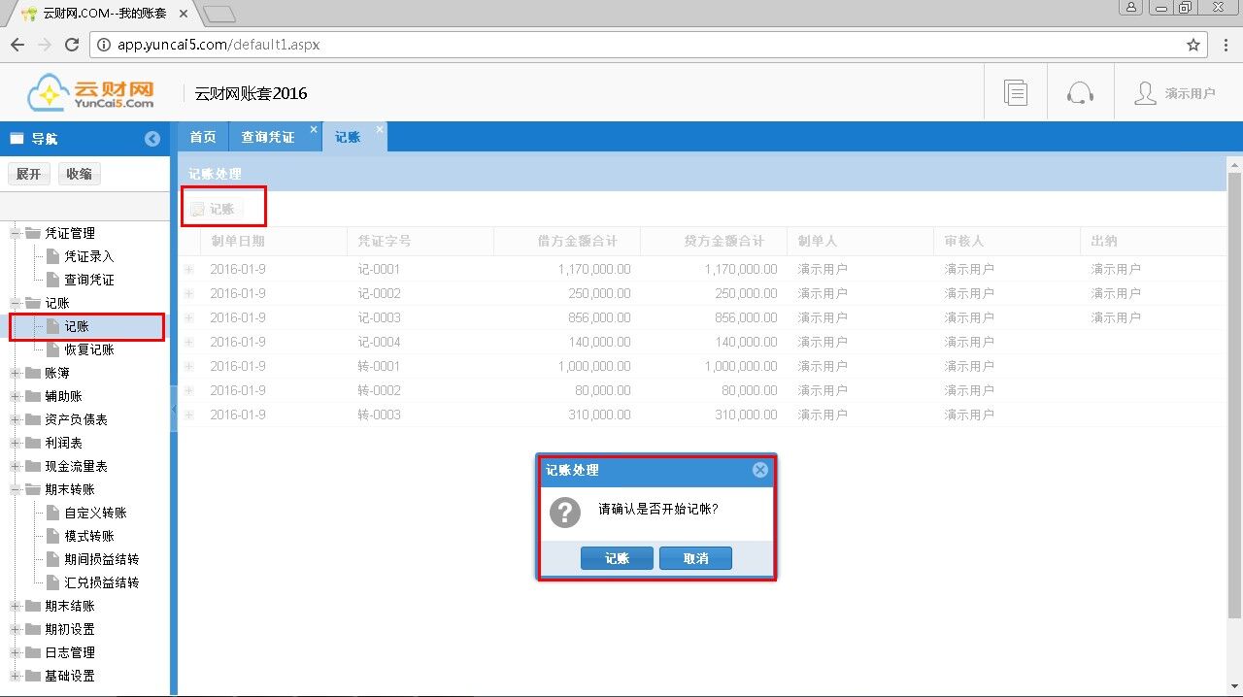Image resolution: width=1243 pixels, height=697 pixels.
Task: Confirm by clicking 记账 button in dialog
Action: [x=617, y=558]
